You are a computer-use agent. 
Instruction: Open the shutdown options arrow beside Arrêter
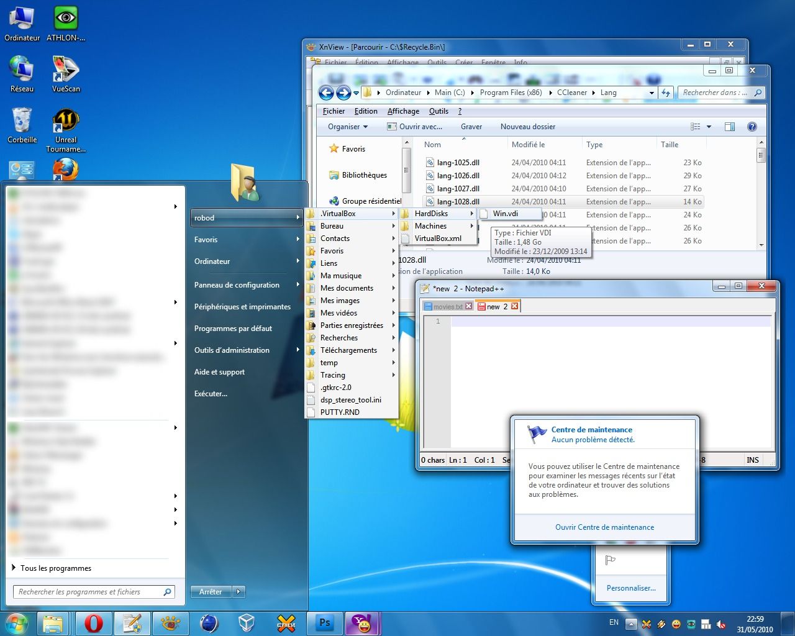click(238, 592)
